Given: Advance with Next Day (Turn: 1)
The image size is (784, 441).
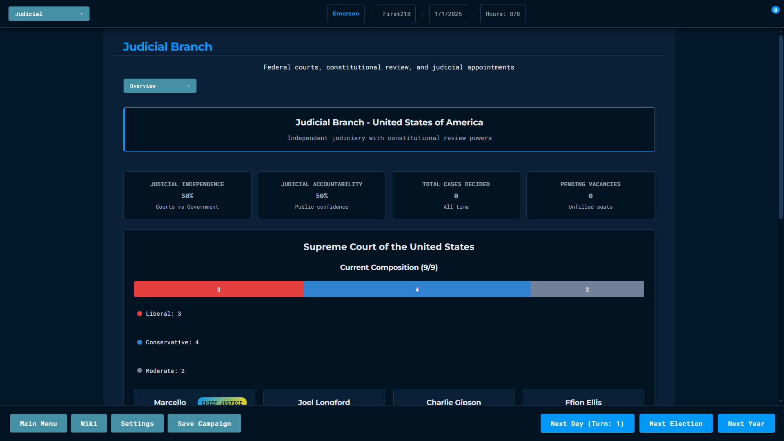Looking at the screenshot, I should click(x=587, y=423).
